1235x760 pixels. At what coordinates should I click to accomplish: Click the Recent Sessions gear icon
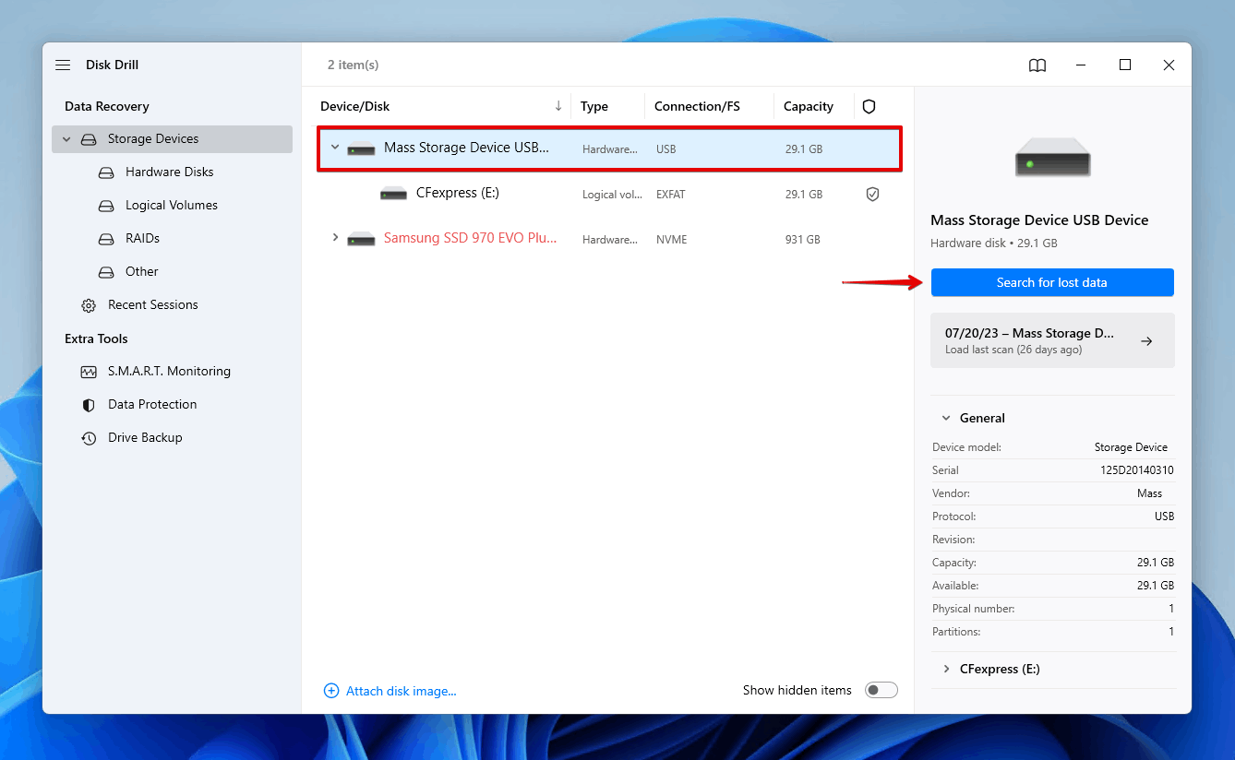coord(89,305)
